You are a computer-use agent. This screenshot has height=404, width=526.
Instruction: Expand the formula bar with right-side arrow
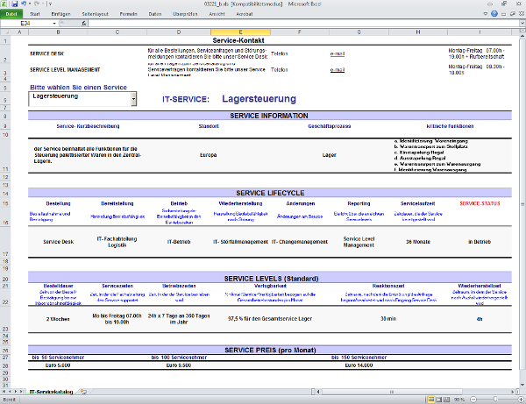(x=521, y=25)
